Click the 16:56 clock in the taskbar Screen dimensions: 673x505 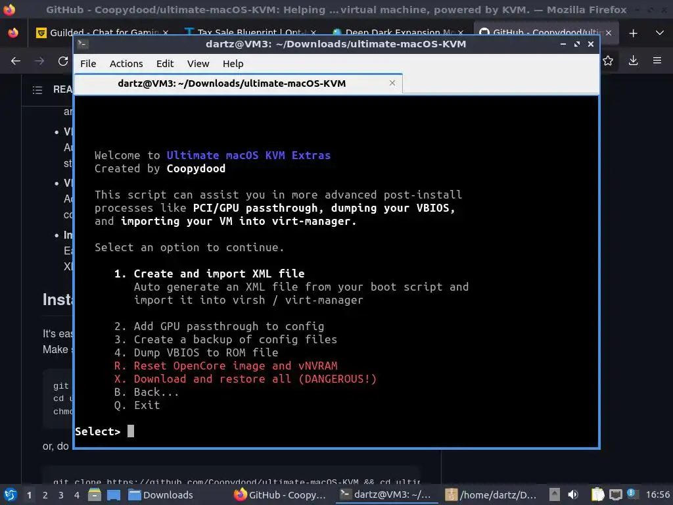tap(657, 494)
